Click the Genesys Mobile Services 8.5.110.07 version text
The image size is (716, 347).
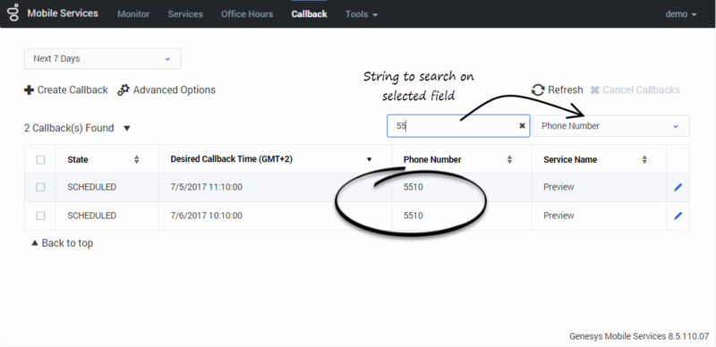(639, 336)
